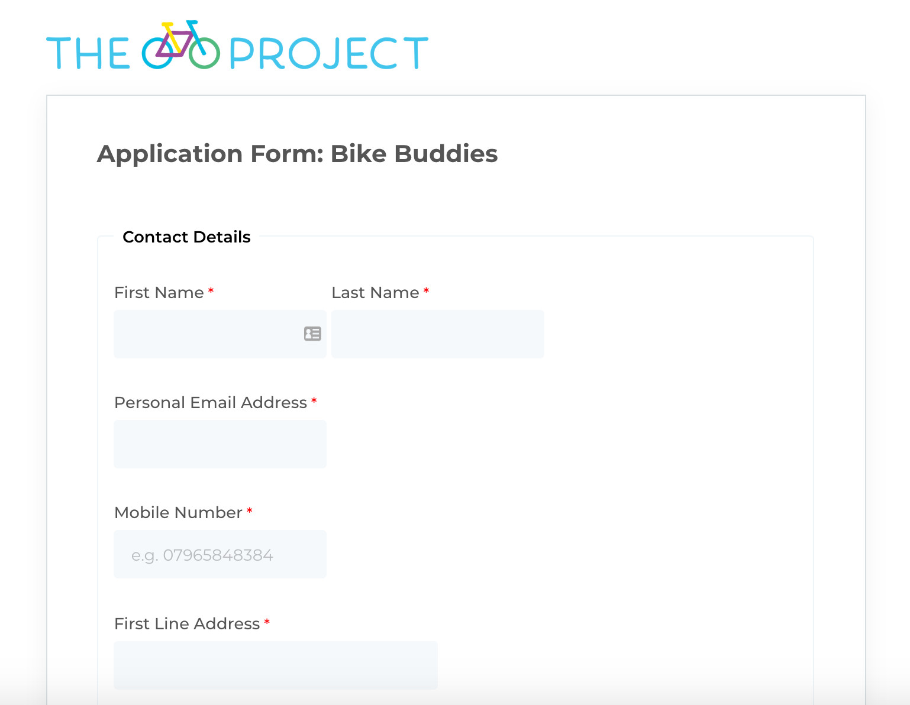Click the "First Name" label
The width and height of the screenshot is (910, 705).
tap(159, 293)
